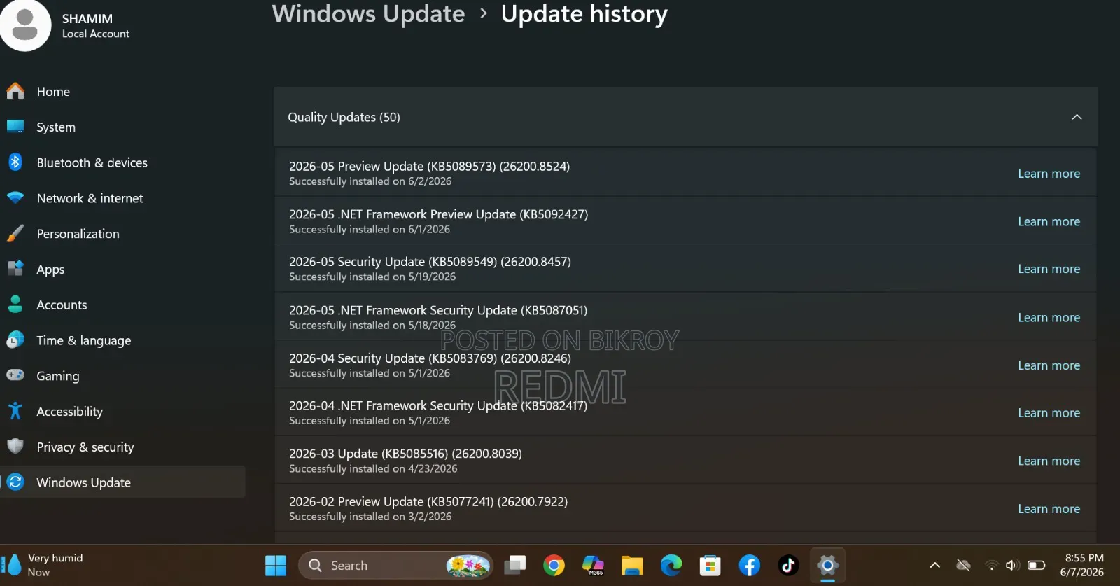Open Facebook from the taskbar
The width and height of the screenshot is (1120, 586).
(x=750, y=566)
